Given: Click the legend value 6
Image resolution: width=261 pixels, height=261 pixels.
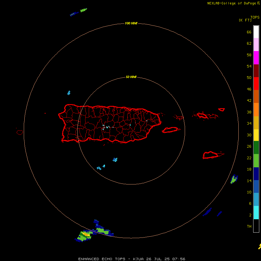Looking at the screenshot, I should pos(250,204).
